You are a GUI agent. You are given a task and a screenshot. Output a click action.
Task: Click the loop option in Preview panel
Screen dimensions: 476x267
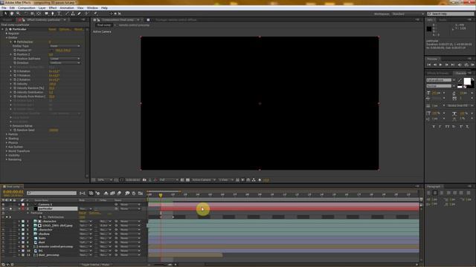tap(466, 65)
